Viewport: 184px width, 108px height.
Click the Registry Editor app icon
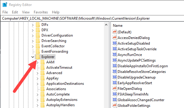click(5, 5)
